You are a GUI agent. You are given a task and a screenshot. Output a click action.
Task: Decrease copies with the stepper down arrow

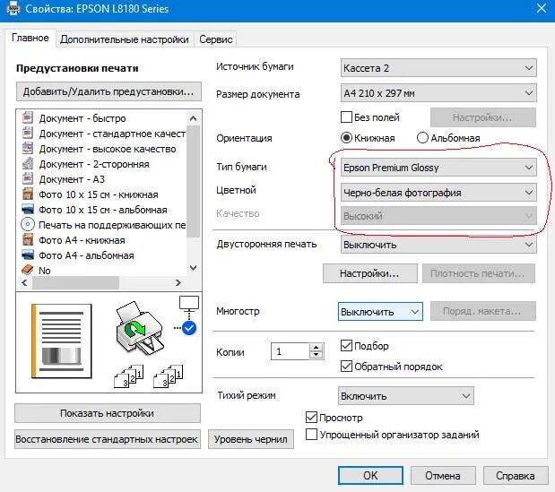[317, 355]
